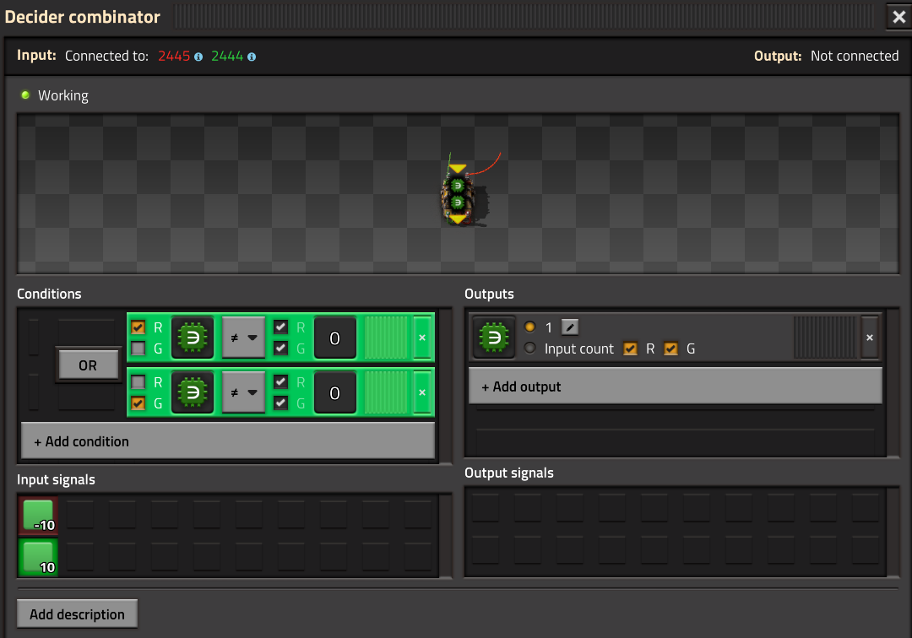Click the + Add condition button
This screenshot has width=912, height=638.
click(x=228, y=441)
